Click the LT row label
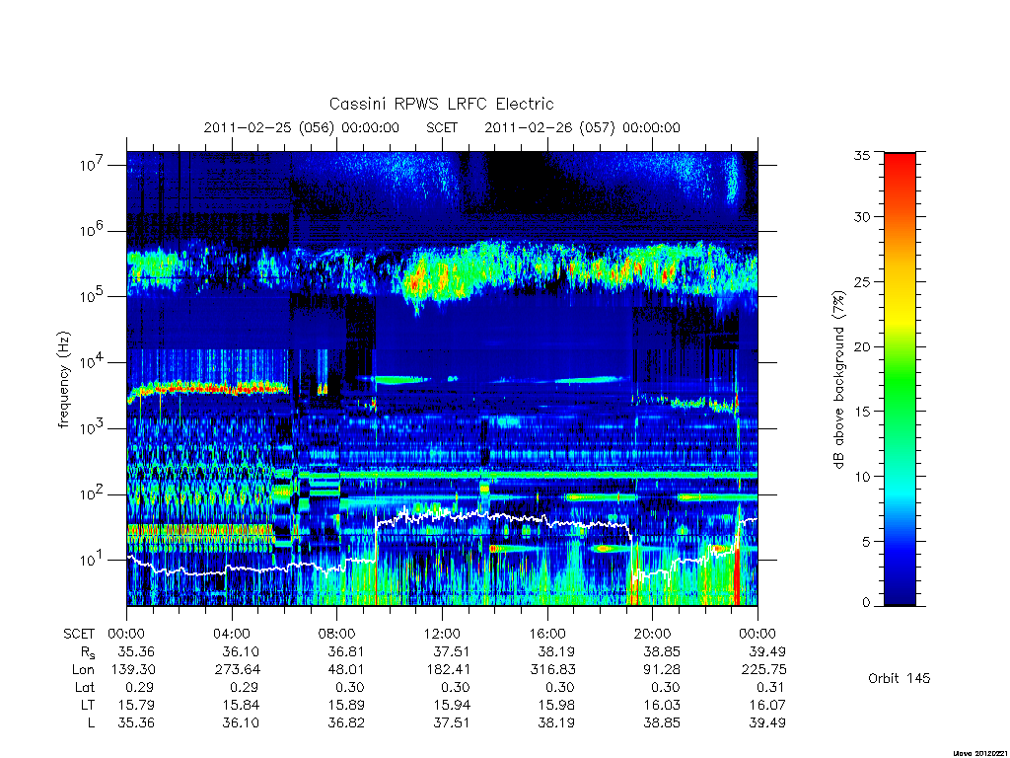Screen dimensions: 1010x758 tap(88, 705)
